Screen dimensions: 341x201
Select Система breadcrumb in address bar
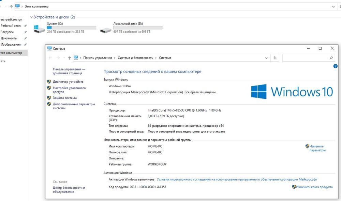pyautogui.click(x=165, y=58)
